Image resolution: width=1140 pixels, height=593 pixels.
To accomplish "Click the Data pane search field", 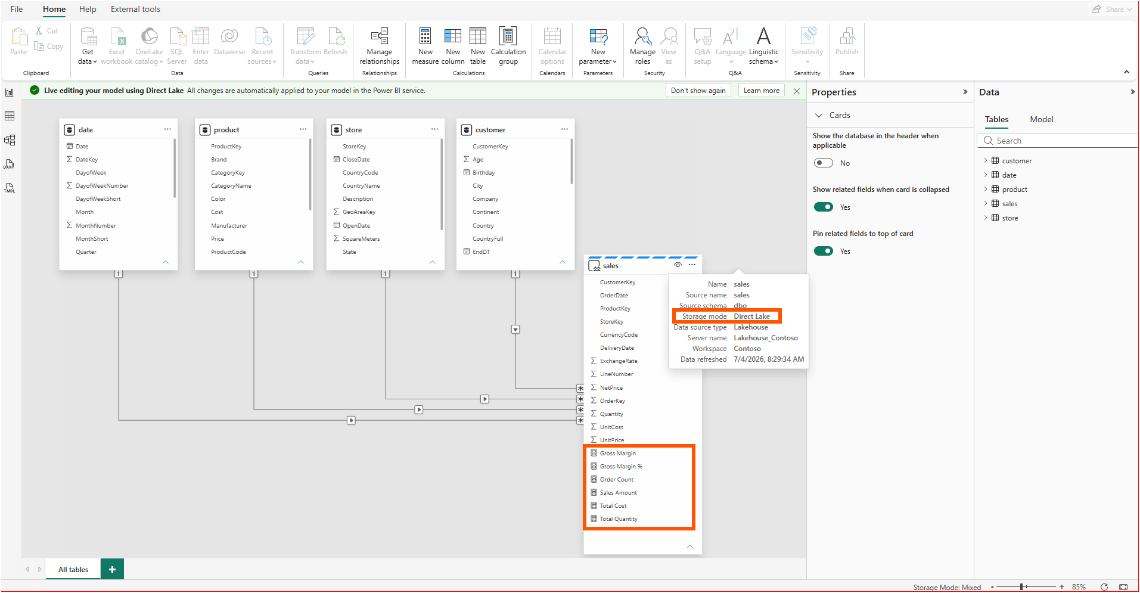I will (x=1058, y=141).
